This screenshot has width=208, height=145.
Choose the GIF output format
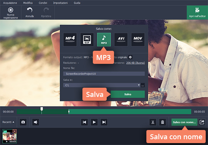(x=87, y=40)
